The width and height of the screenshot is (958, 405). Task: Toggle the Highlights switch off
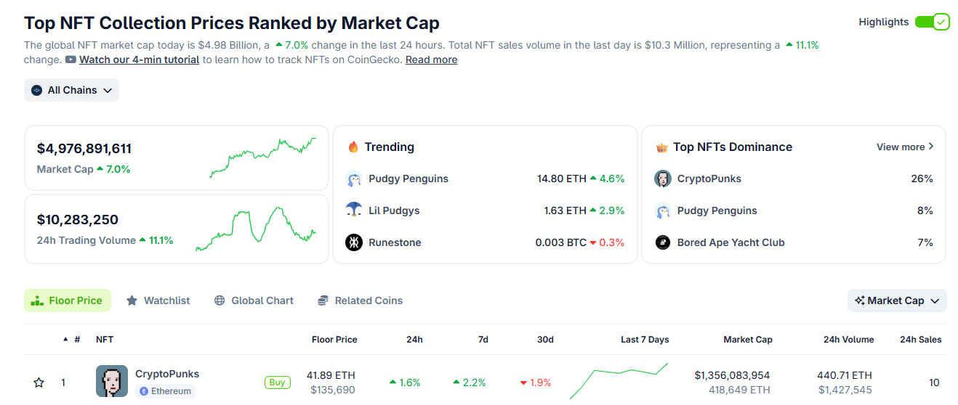[933, 22]
